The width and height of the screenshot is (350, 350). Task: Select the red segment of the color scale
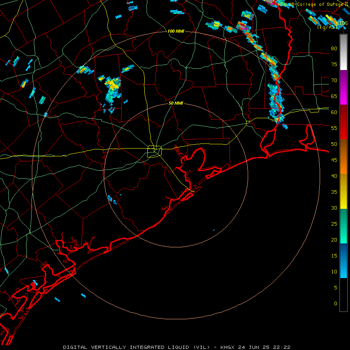coord(343,122)
